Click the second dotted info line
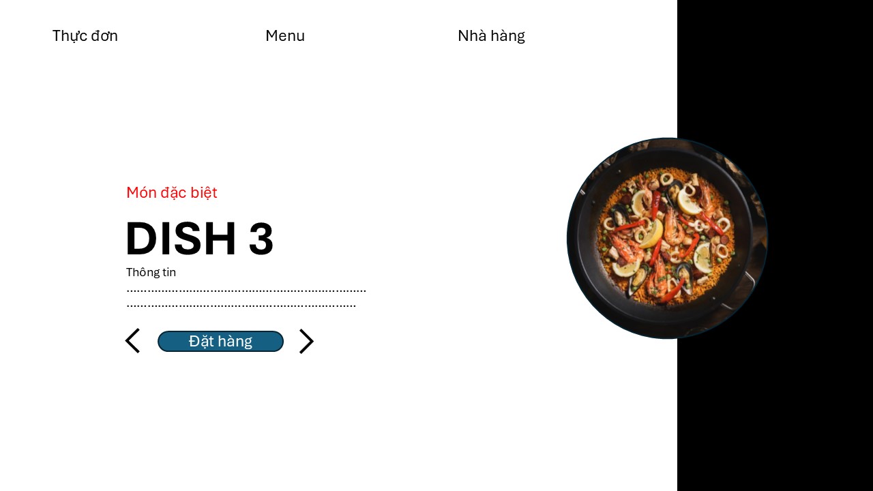 point(241,306)
